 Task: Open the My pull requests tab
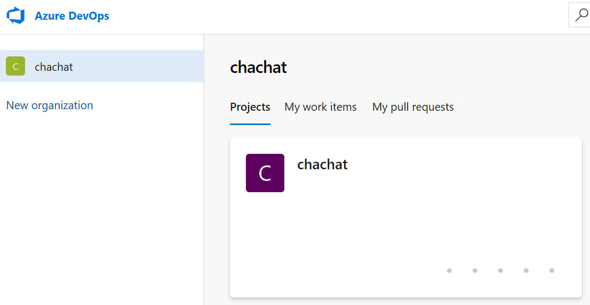click(x=413, y=107)
